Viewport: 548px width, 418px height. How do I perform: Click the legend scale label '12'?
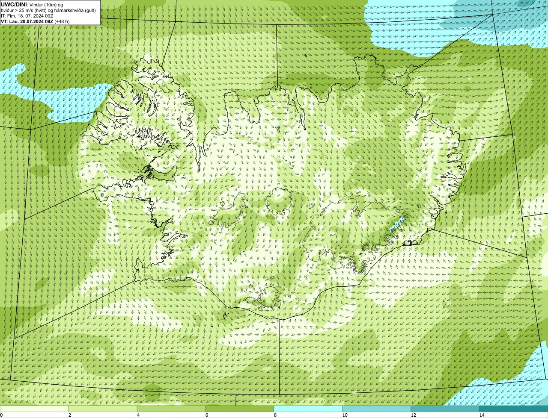[413, 415]
